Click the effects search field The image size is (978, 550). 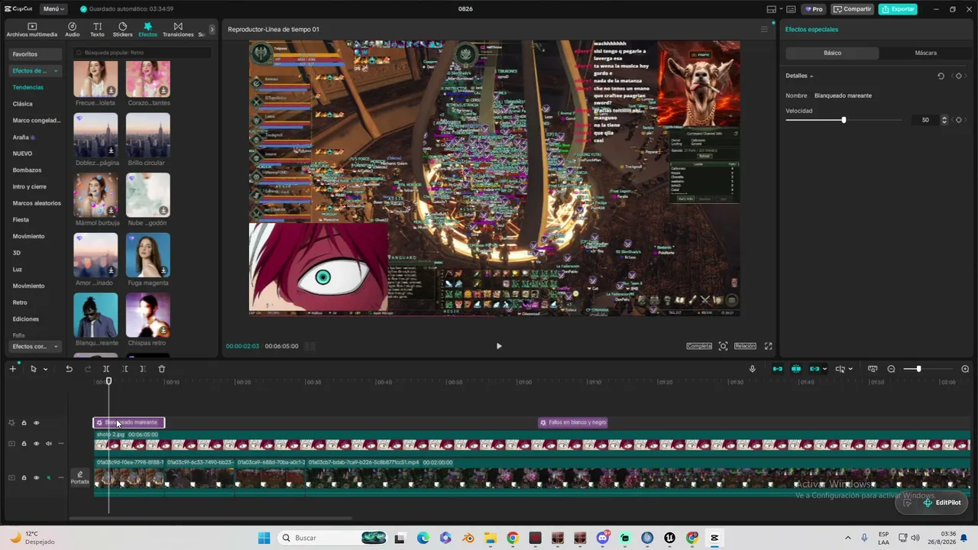[141, 53]
